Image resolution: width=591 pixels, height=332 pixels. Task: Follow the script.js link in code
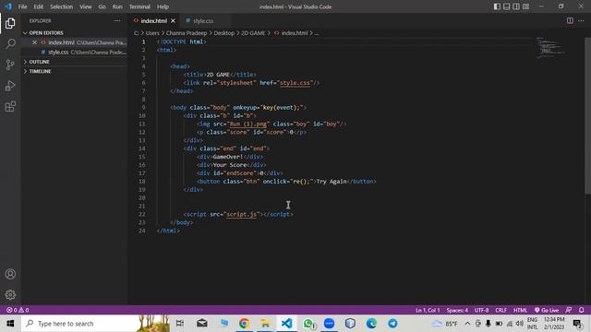point(241,214)
